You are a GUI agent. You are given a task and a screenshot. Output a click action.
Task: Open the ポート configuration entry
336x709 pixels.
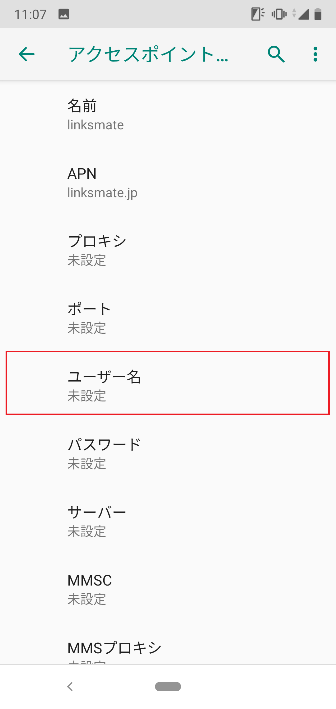(168, 318)
